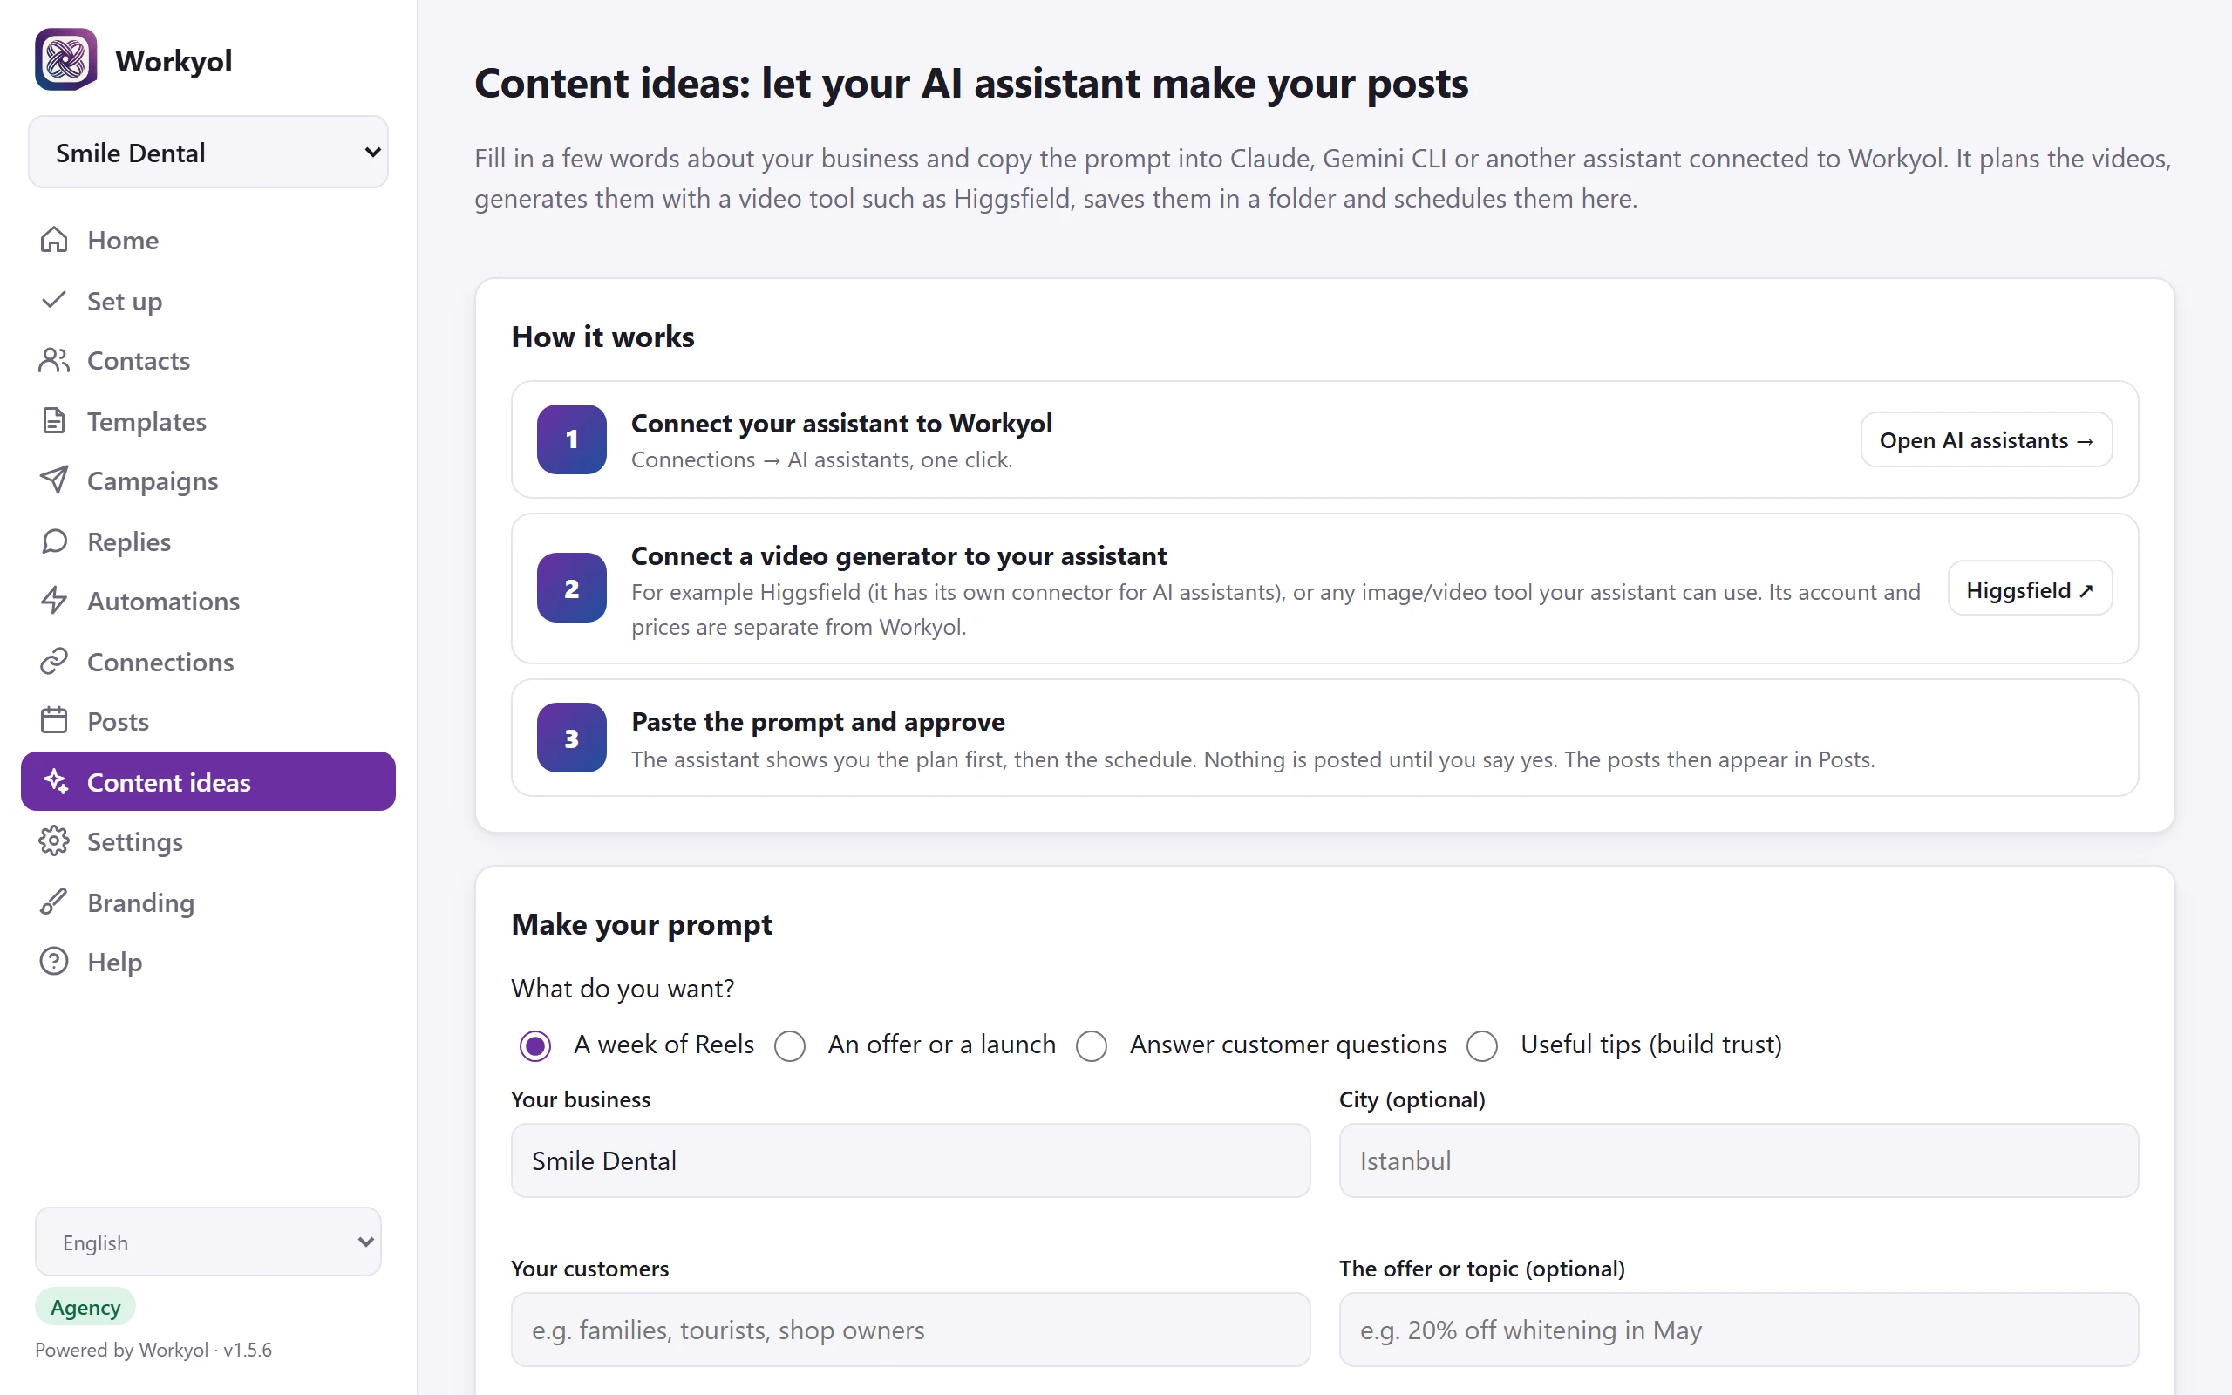Click the Set up checkmark icon
2232x1395 pixels.
tap(54, 300)
